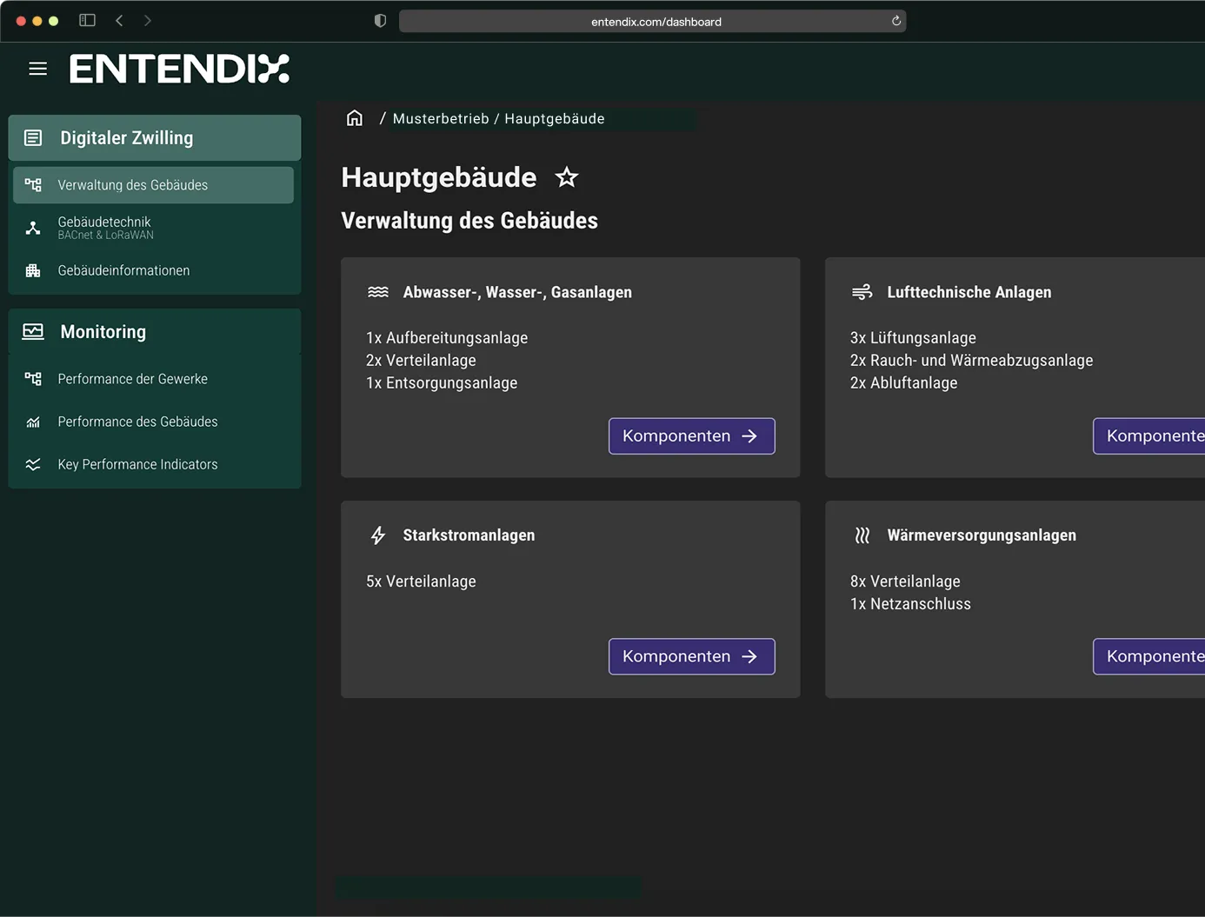Click the privacy shield icon
The image size is (1205, 917).
(380, 21)
